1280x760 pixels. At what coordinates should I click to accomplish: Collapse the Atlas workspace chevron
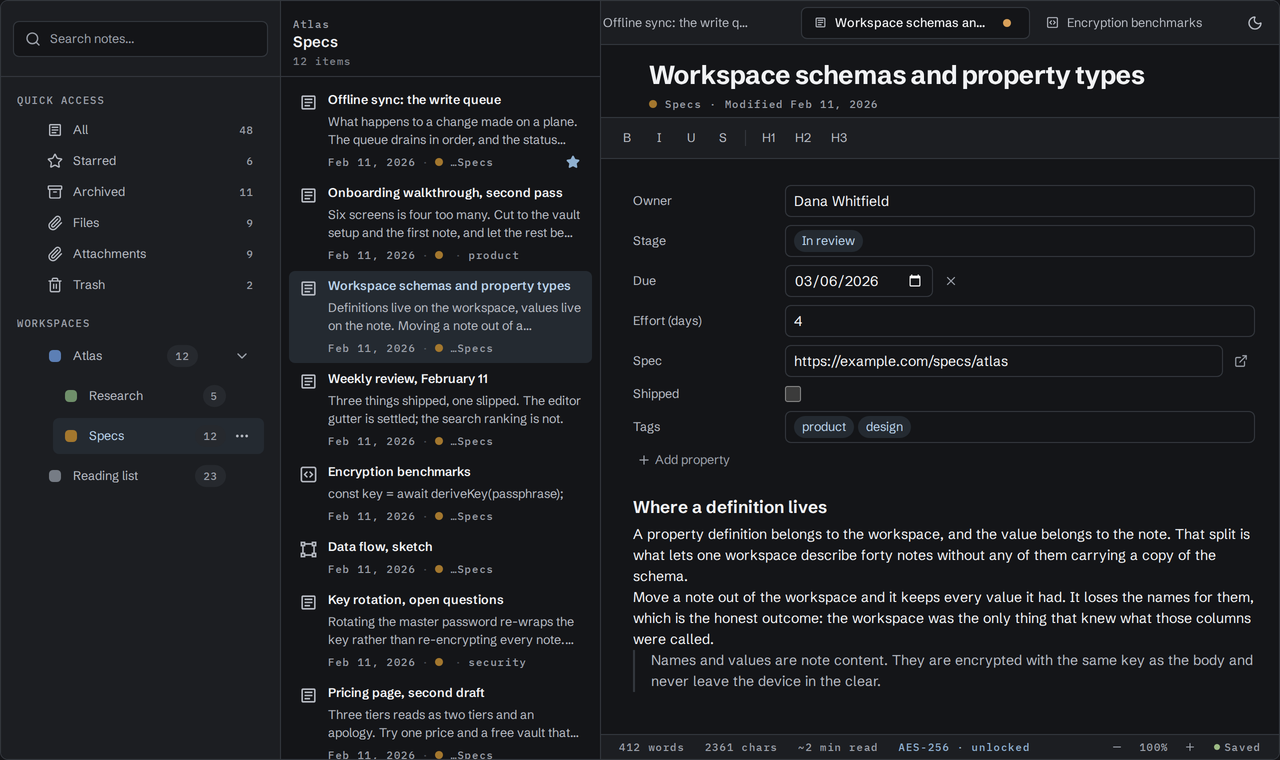point(241,356)
